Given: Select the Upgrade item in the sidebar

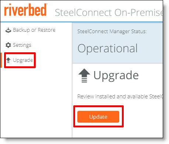Looking at the screenshot, I should click(x=20, y=60).
